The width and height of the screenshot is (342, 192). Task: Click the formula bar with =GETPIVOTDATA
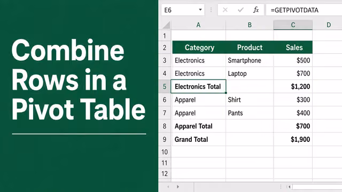tap(304, 10)
